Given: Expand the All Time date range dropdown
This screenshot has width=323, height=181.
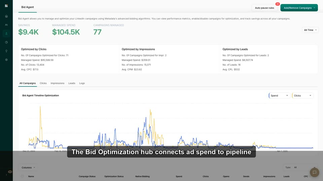Looking at the screenshot, I should point(310,30).
